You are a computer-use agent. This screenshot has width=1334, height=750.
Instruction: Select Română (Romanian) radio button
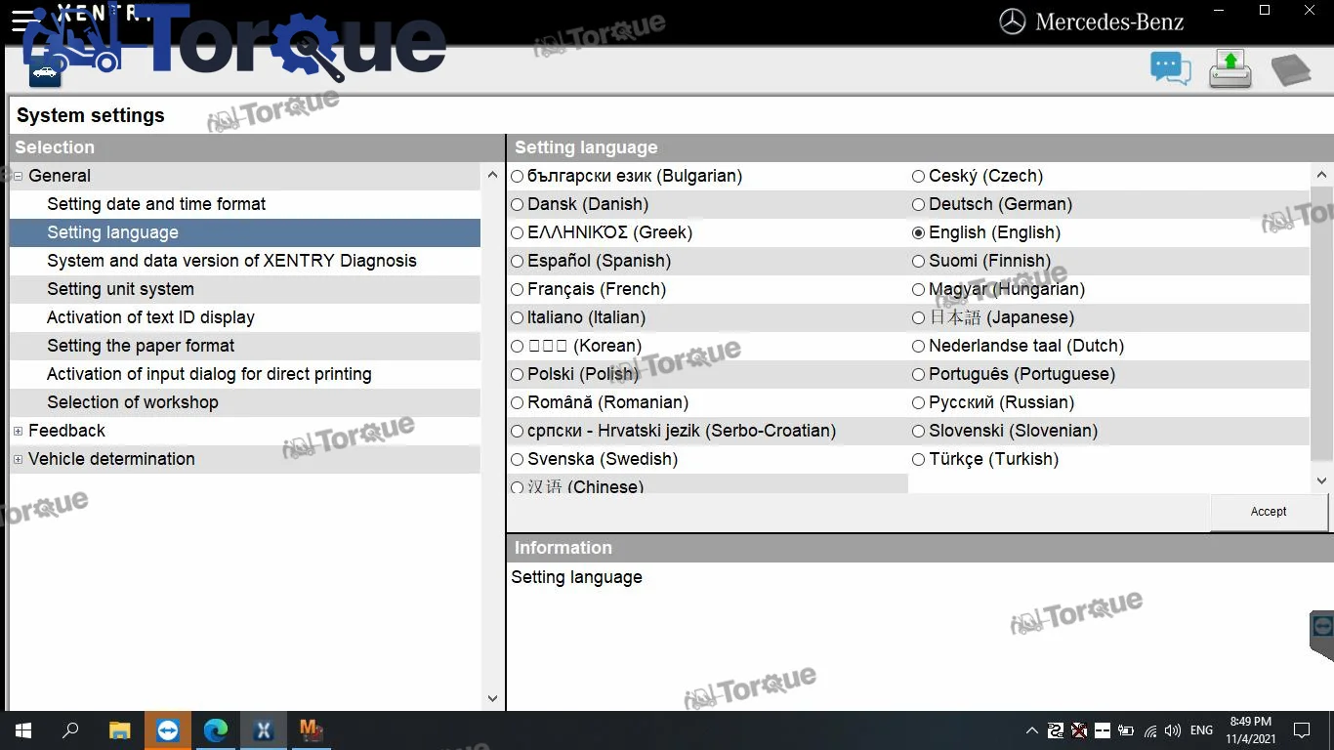[x=518, y=403]
